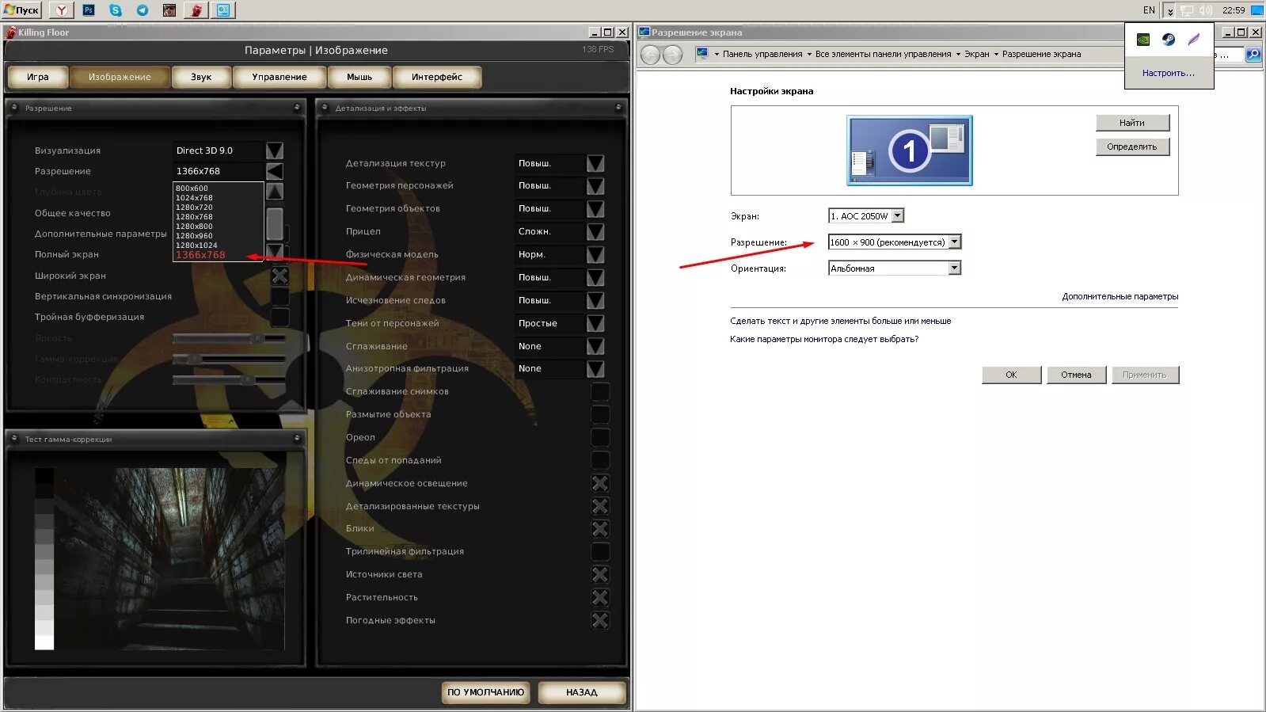The height and width of the screenshot is (712, 1266).
Task: Open the Детализация текстур dropdown
Action: pyautogui.click(x=595, y=163)
